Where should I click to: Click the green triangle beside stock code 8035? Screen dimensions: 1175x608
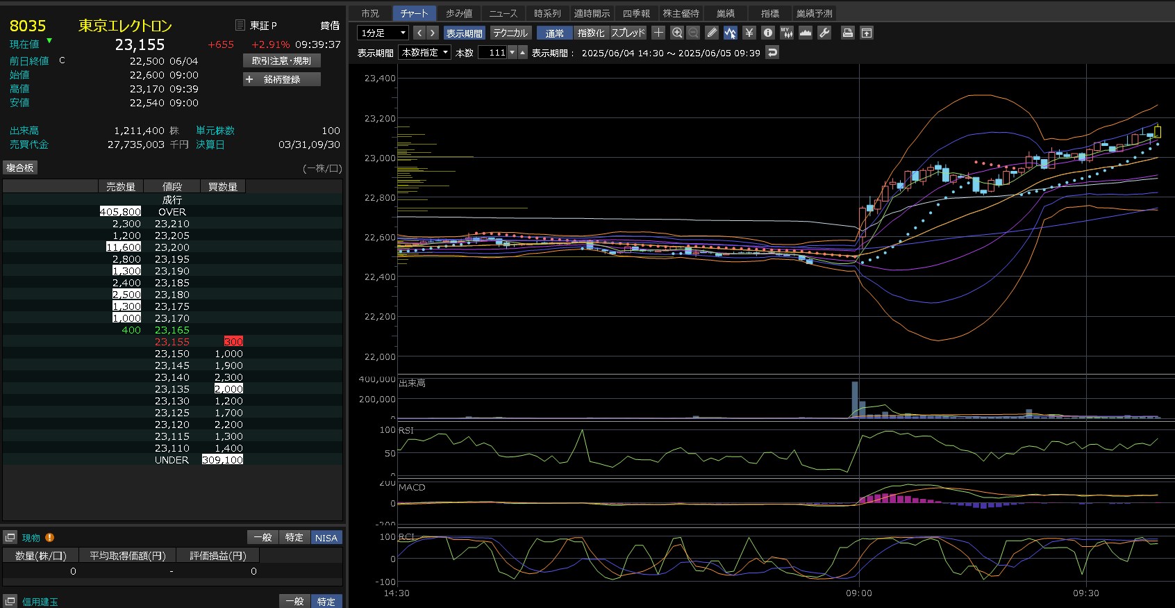point(49,40)
